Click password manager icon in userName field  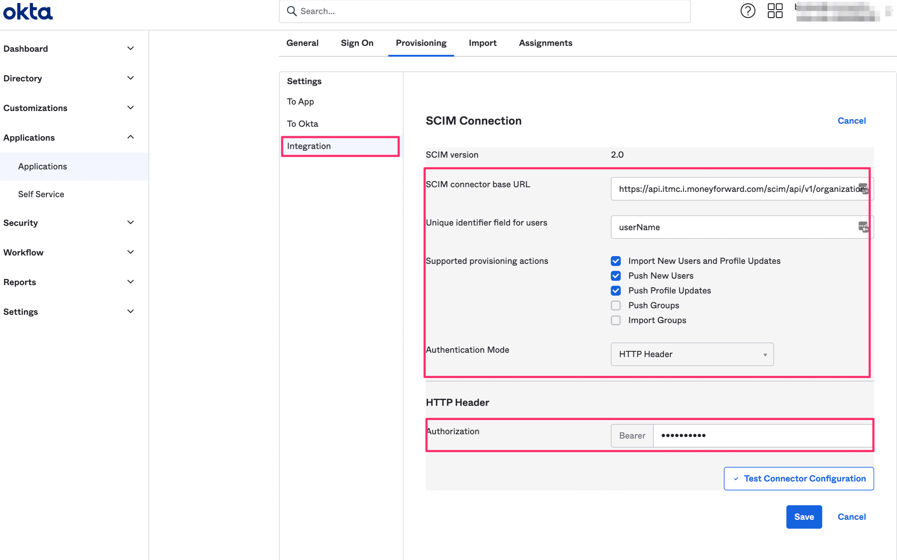[x=863, y=227]
